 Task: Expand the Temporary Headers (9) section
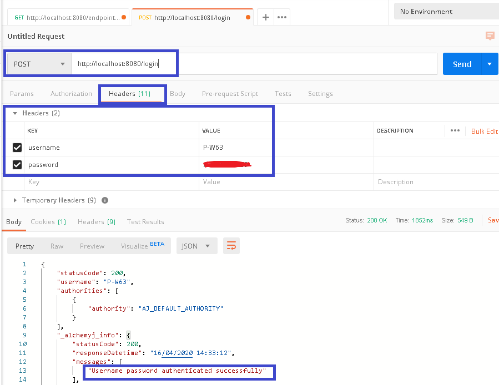14,200
